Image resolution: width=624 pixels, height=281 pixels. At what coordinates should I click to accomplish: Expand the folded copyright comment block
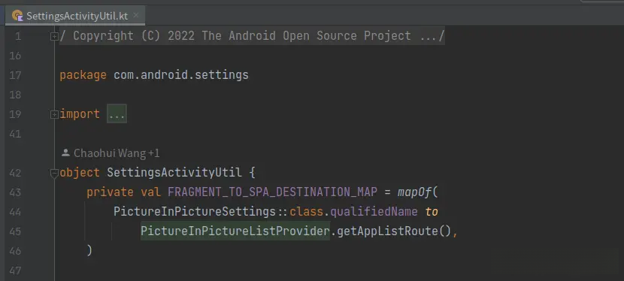(x=54, y=37)
